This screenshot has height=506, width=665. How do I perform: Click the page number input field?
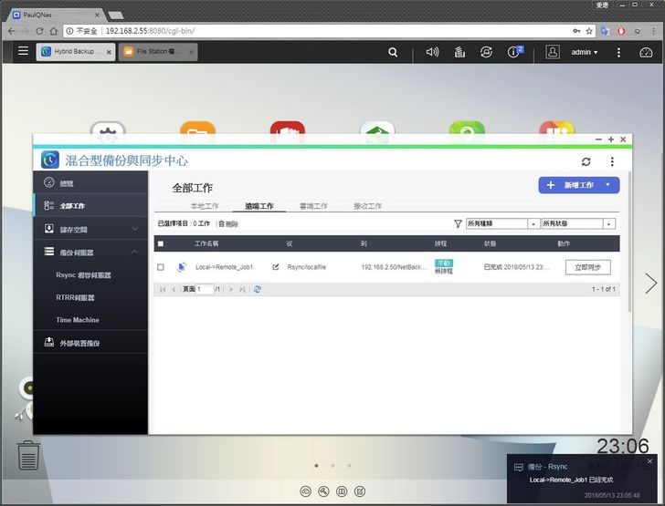[205, 289]
